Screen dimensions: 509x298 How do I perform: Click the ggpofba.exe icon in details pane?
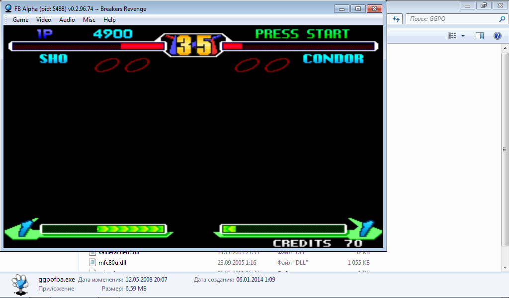point(20,284)
